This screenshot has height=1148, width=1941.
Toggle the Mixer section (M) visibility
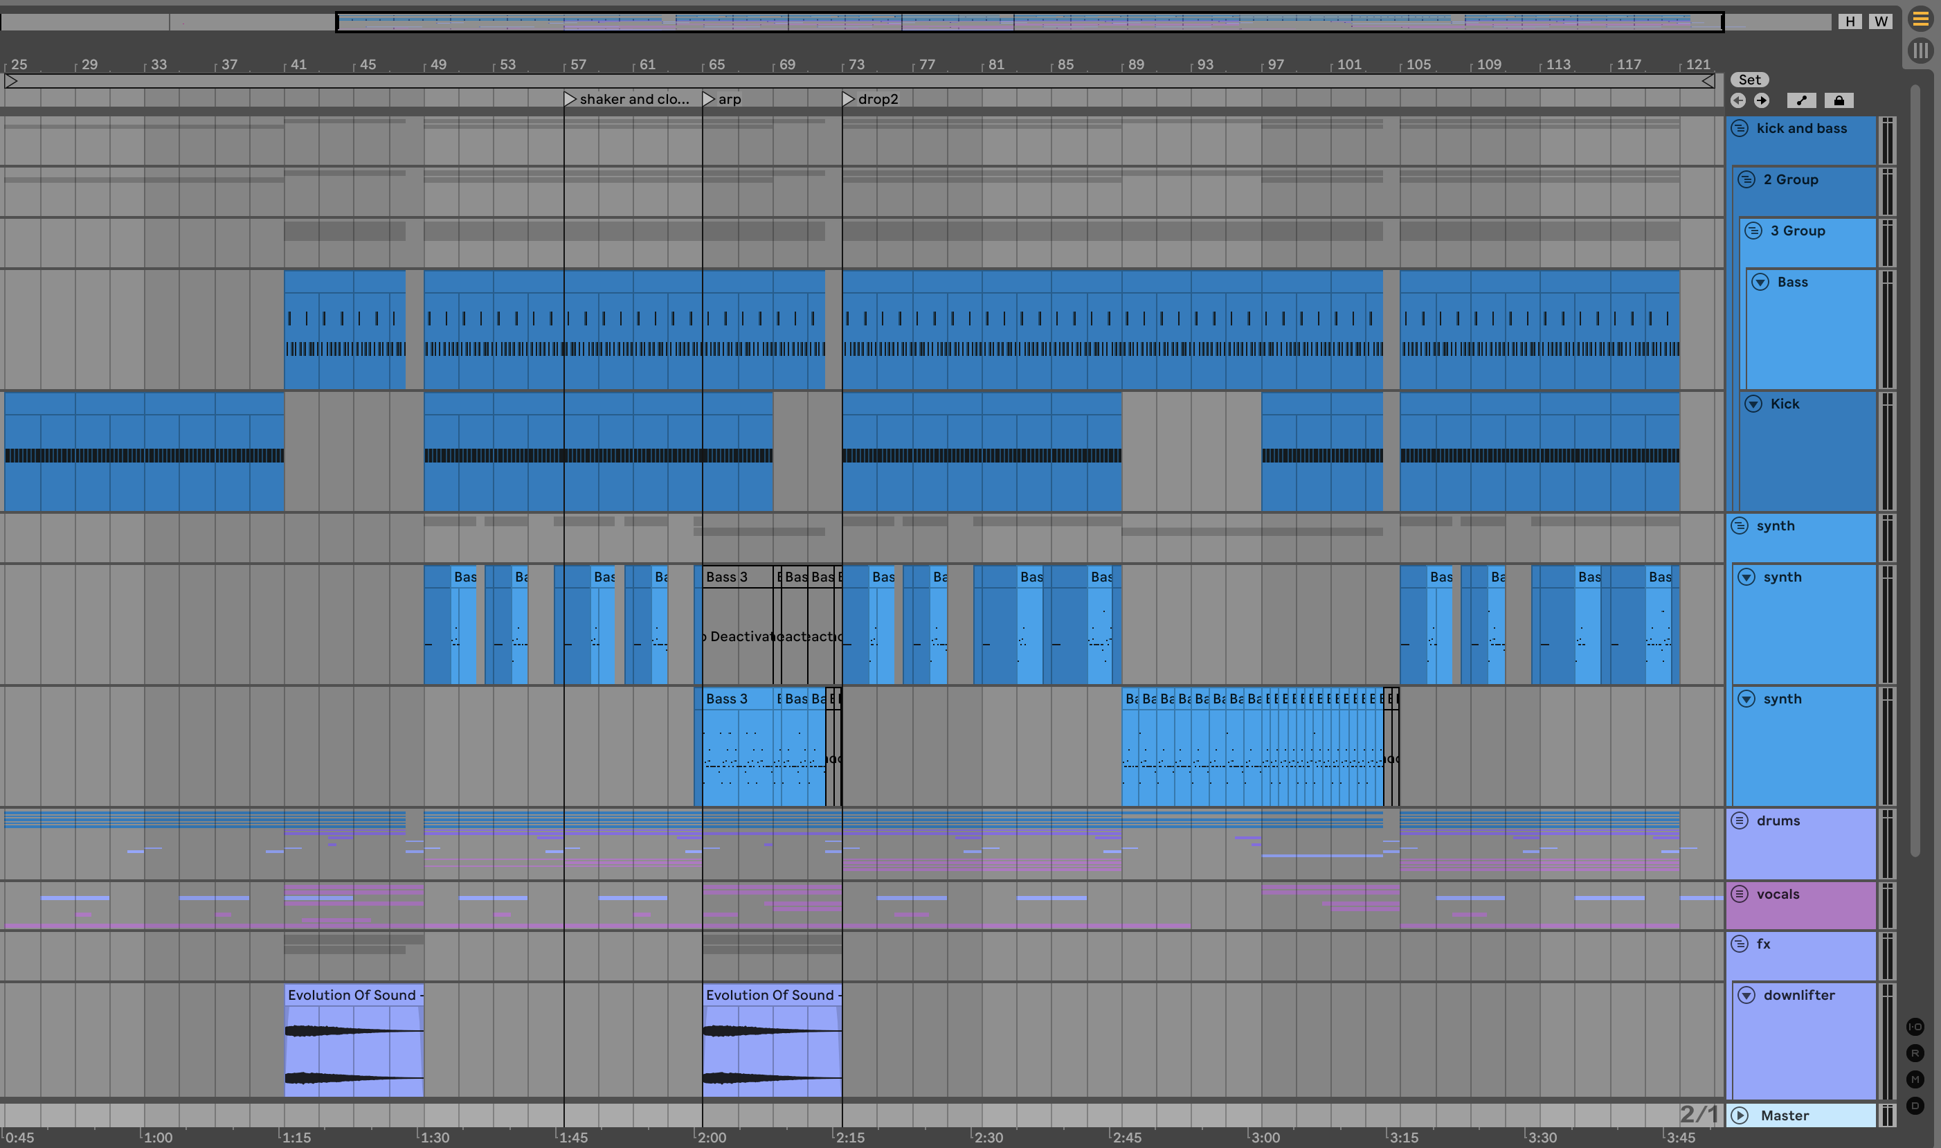1915,1079
